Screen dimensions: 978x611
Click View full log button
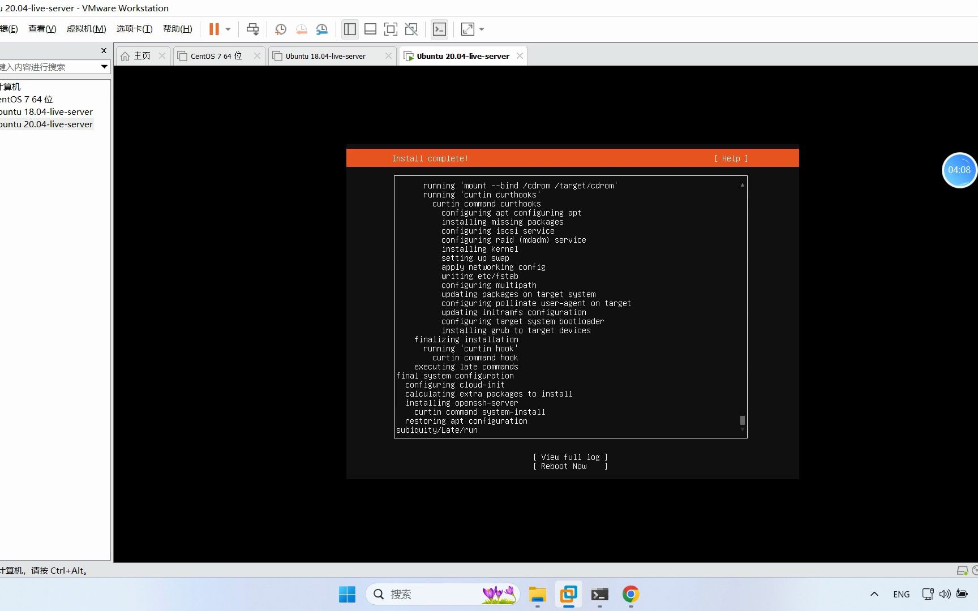click(570, 457)
